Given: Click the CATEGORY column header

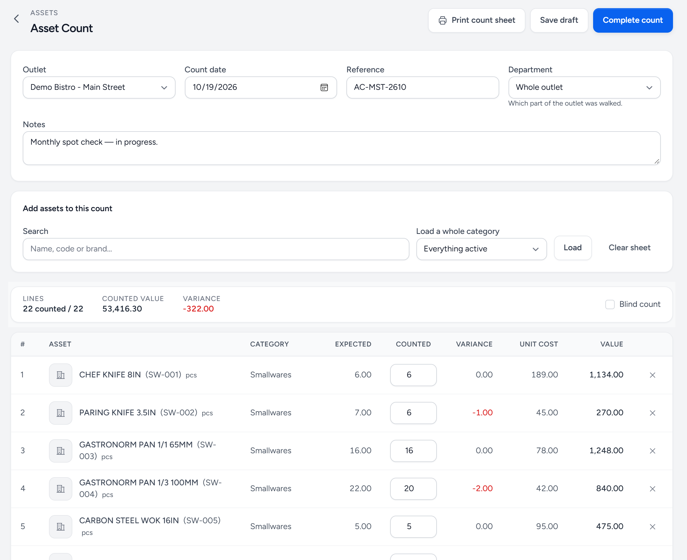Looking at the screenshot, I should pyautogui.click(x=269, y=344).
